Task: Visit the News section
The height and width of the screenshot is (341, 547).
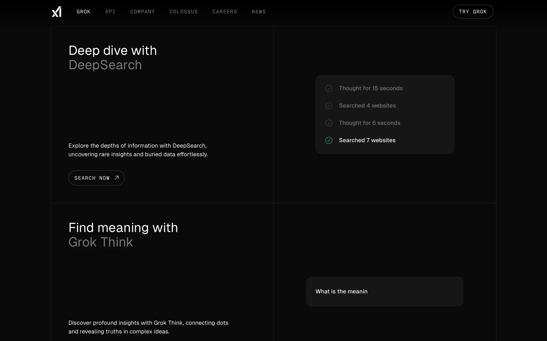Action: pos(258,12)
